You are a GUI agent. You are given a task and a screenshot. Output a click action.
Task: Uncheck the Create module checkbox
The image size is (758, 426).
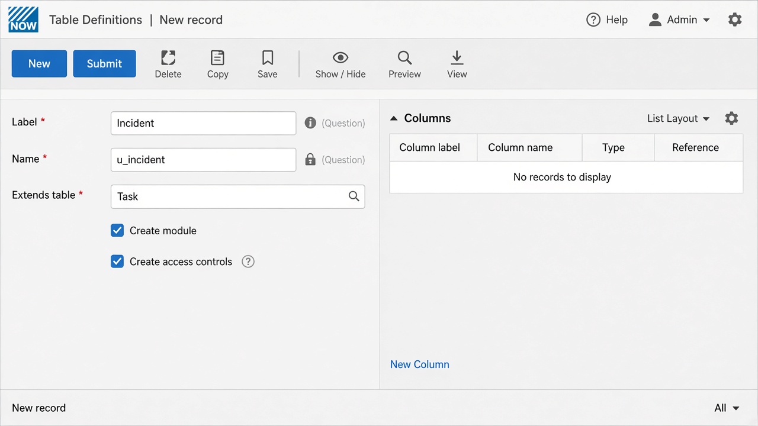click(x=117, y=230)
